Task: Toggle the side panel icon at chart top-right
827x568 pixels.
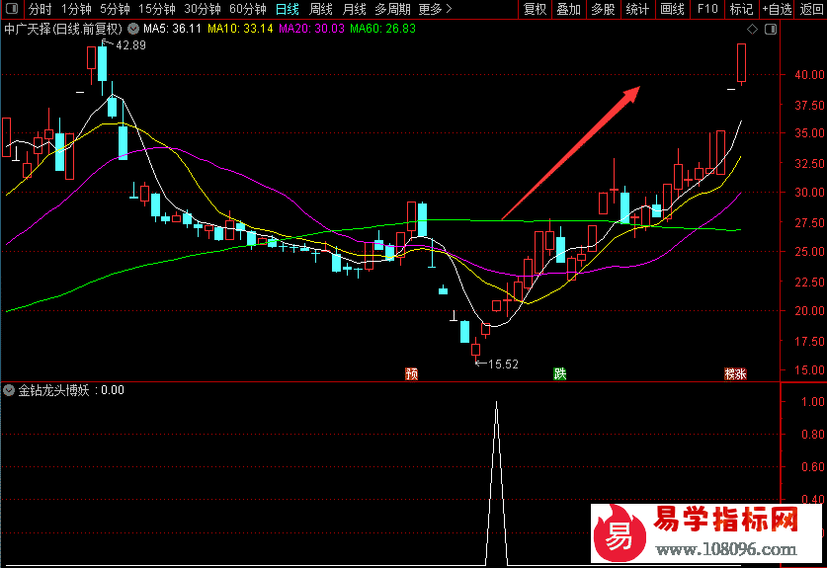Action: click(771, 30)
